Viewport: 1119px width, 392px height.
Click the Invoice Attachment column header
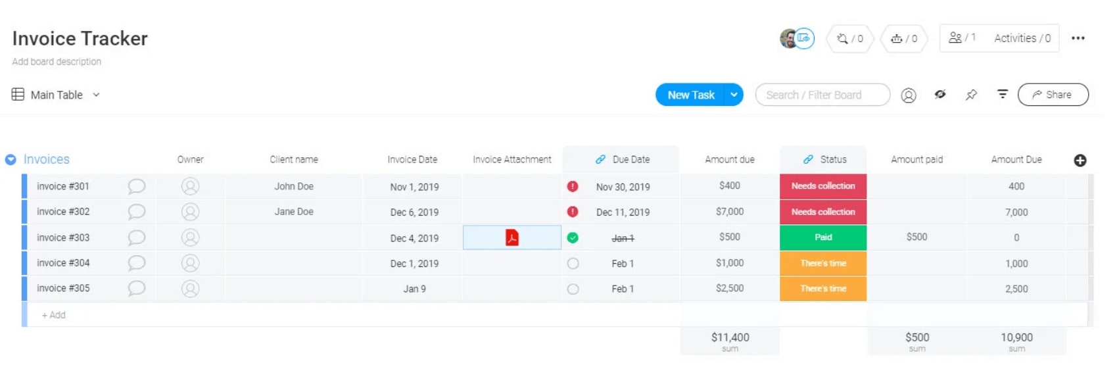pyautogui.click(x=512, y=159)
